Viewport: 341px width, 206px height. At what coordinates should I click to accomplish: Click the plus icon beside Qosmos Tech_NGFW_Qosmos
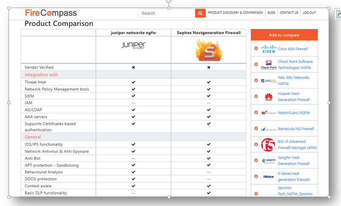(256, 194)
